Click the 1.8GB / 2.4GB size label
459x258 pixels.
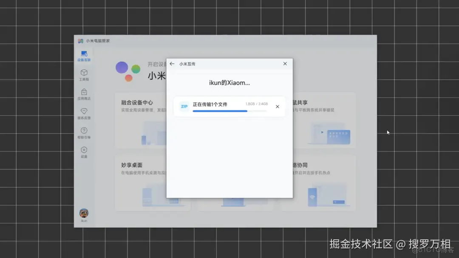point(257,104)
